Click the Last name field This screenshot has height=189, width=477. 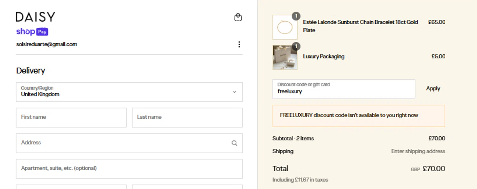(187, 117)
